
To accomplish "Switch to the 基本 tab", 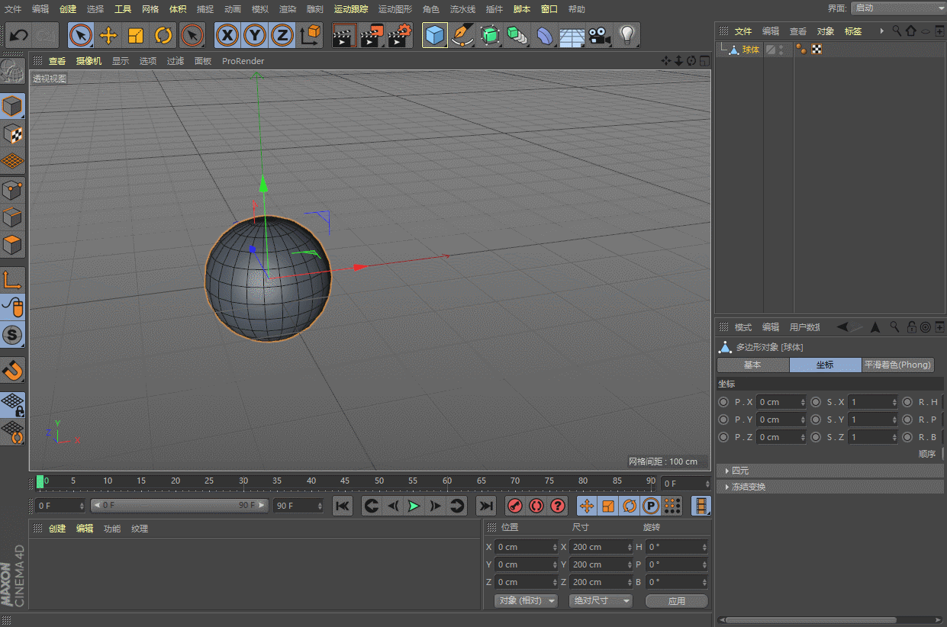I will tap(752, 365).
